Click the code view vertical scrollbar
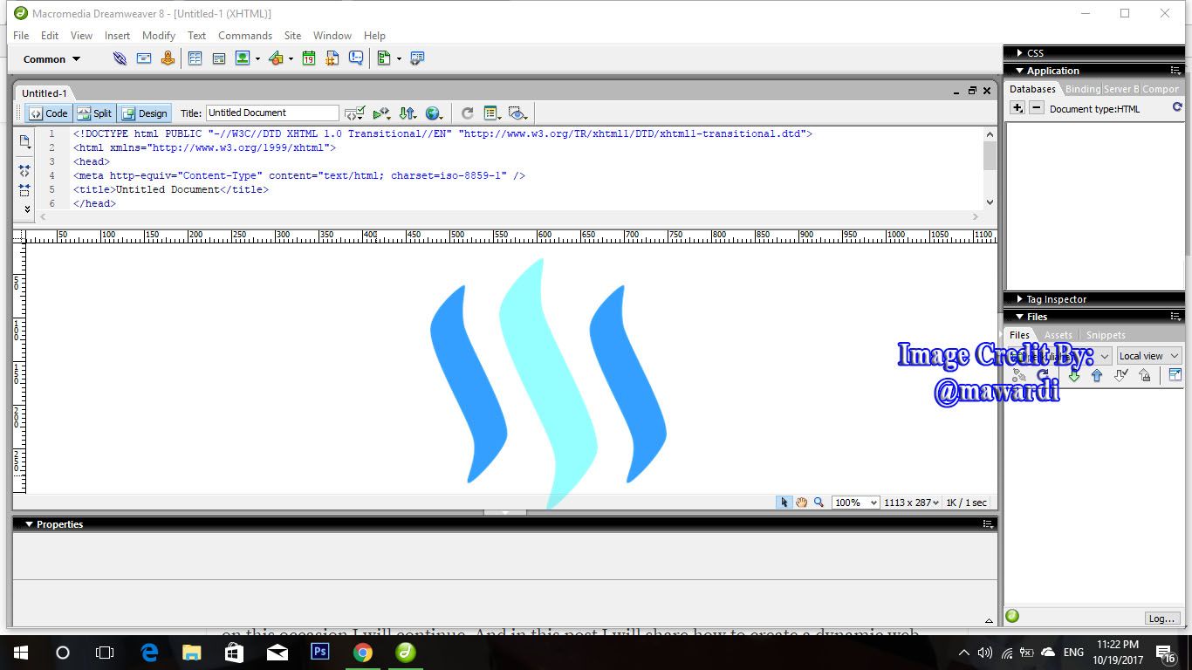This screenshot has height=670, width=1192. click(x=990, y=168)
